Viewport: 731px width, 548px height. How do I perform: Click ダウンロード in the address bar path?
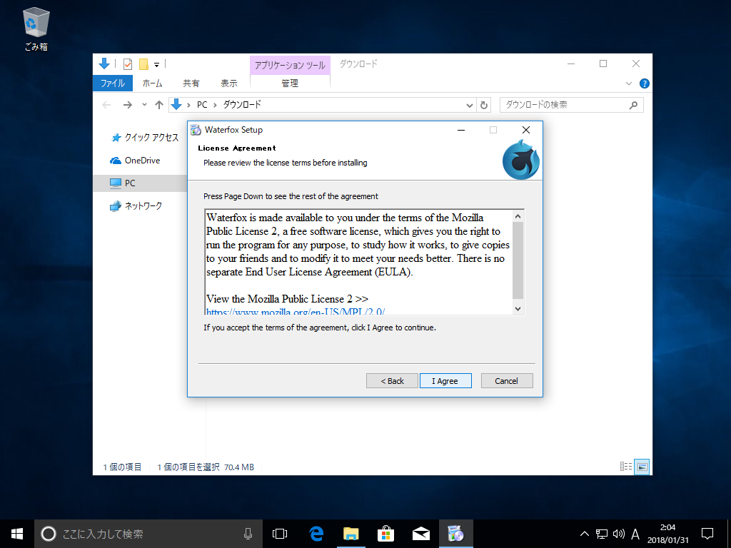point(242,105)
